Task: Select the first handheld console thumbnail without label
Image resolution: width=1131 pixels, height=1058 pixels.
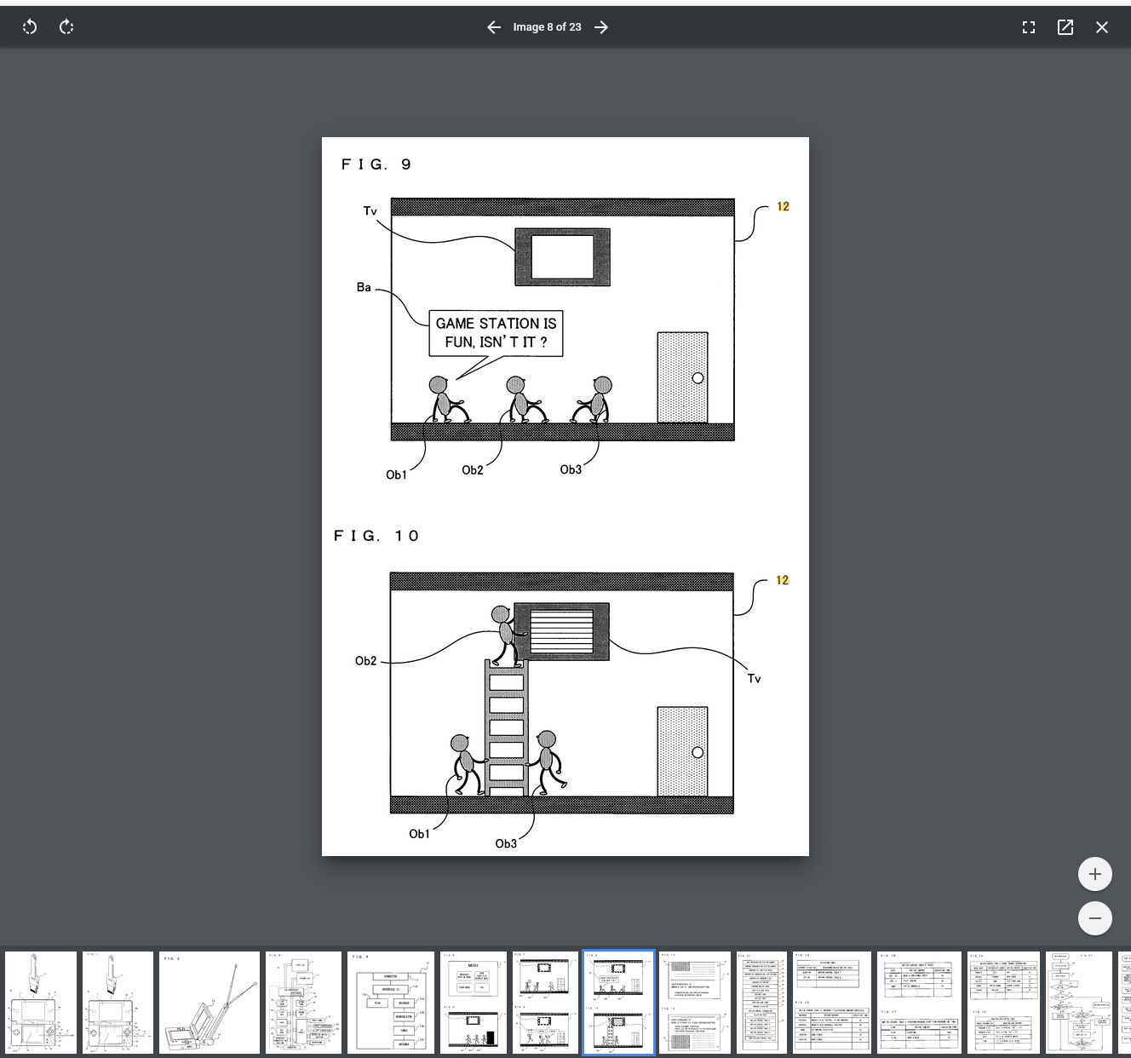Action: click(40, 1003)
